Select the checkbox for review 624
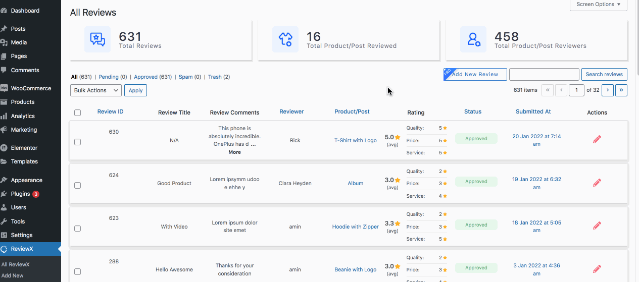The width and height of the screenshot is (639, 282). [77, 185]
